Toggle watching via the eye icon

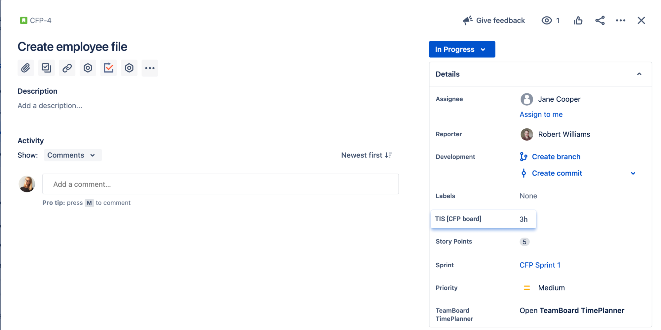(x=546, y=20)
